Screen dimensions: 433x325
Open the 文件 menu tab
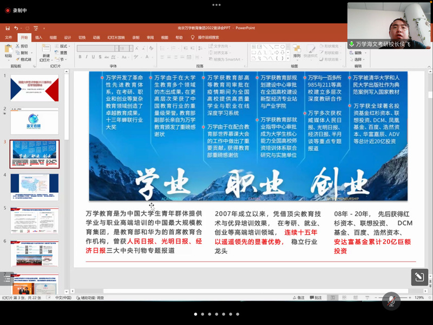point(9,37)
